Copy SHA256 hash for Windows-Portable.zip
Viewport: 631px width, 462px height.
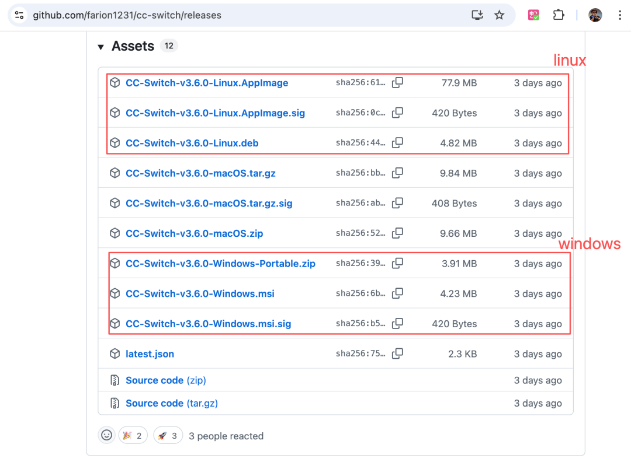click(x=397, y=263)
